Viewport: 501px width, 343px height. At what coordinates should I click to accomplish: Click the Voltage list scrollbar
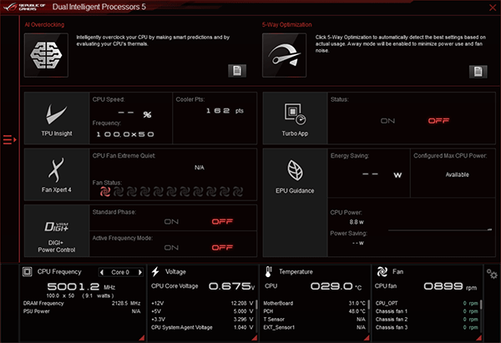pos(256,315)
